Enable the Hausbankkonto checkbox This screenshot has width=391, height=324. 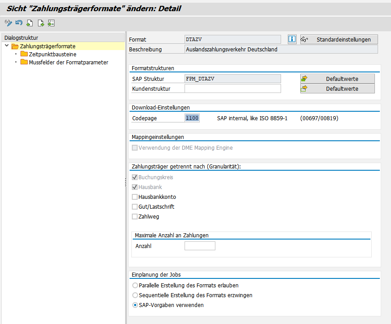point(135,197)
